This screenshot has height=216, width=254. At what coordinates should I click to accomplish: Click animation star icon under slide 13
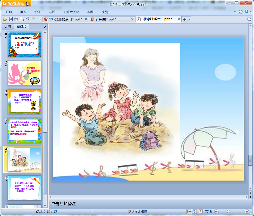click(x=6, y=152)
